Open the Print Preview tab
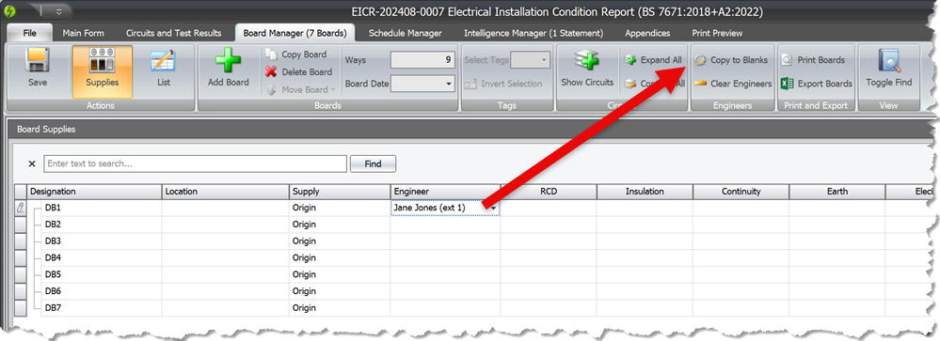This screenshot has width=940, height=341. click(x=717, y=33)
